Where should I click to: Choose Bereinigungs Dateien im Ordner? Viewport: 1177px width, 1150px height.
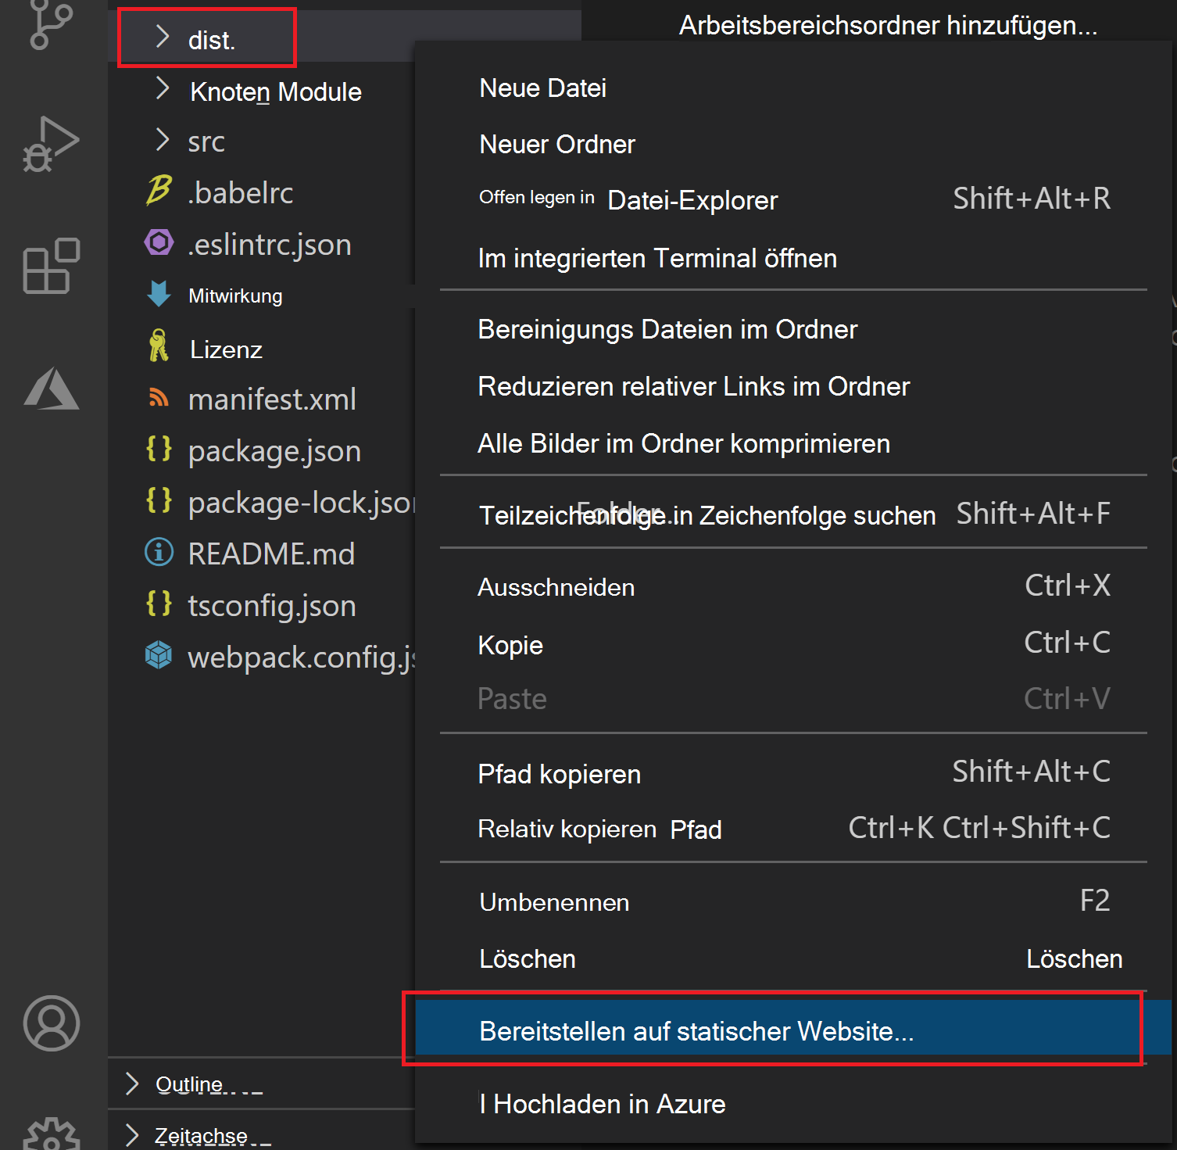tap(793, 329)
